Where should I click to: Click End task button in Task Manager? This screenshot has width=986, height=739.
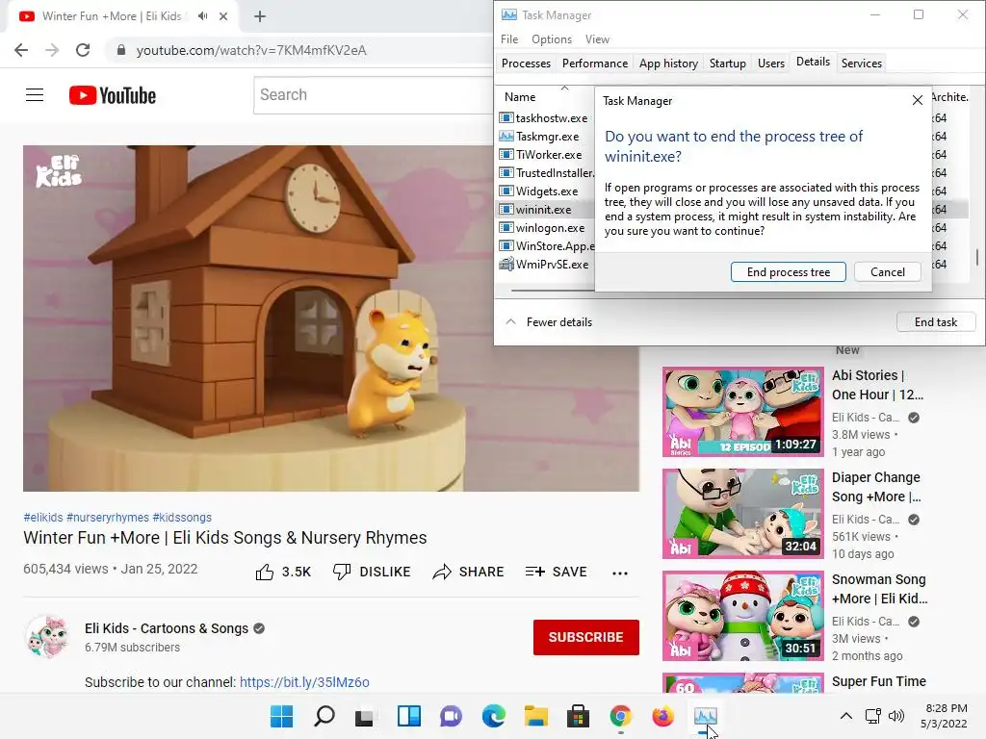[x=936, y=322]
